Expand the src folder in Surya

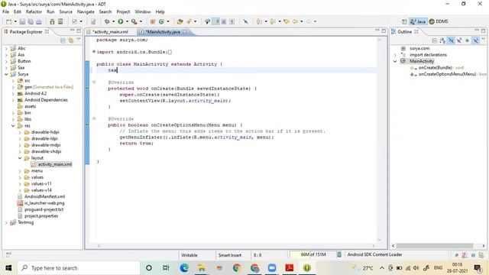pos(13,81)
